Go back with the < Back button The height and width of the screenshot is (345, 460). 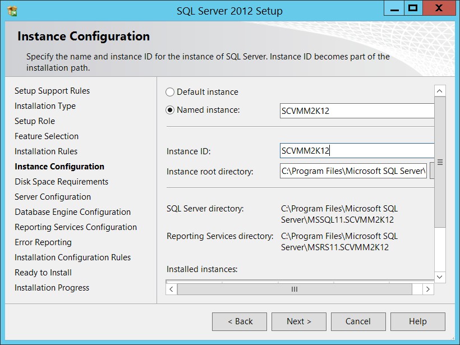[240, 321]
